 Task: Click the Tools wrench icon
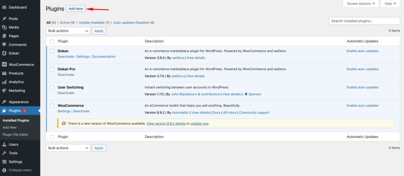(x=4, y=153)
